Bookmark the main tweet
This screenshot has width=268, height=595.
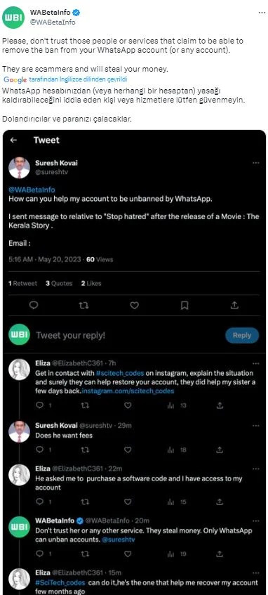185,305
